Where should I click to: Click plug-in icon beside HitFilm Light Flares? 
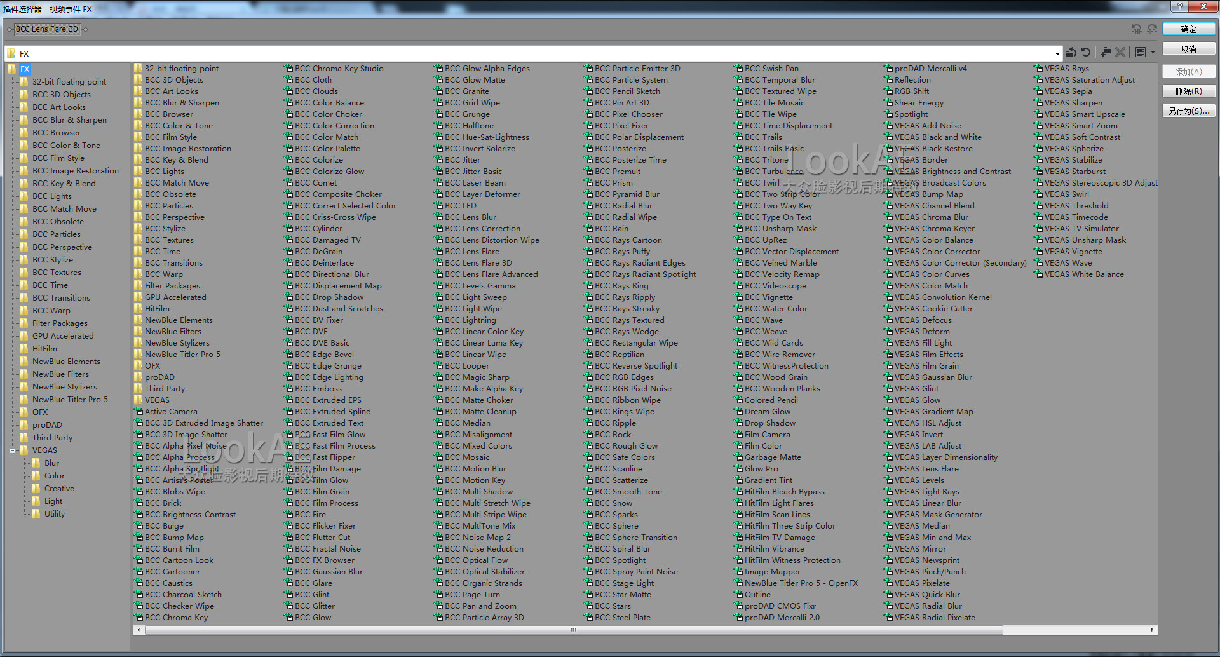[738, 503]
